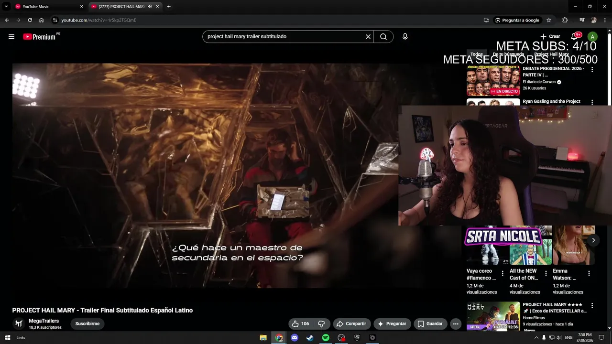The width and height of the screenshot is (612, 344).
Task: Open Windows notification center icon
Action: (601, 338)
